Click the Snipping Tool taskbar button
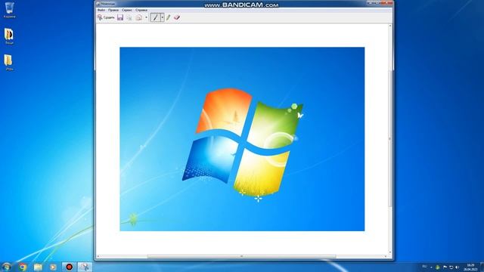Viewport: 484px width, 272px height. [x=85, y=267]
